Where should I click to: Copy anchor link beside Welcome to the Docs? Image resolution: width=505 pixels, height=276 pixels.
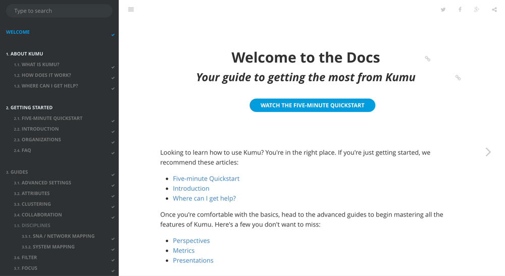pyautogui.click(x=427, y=59)
